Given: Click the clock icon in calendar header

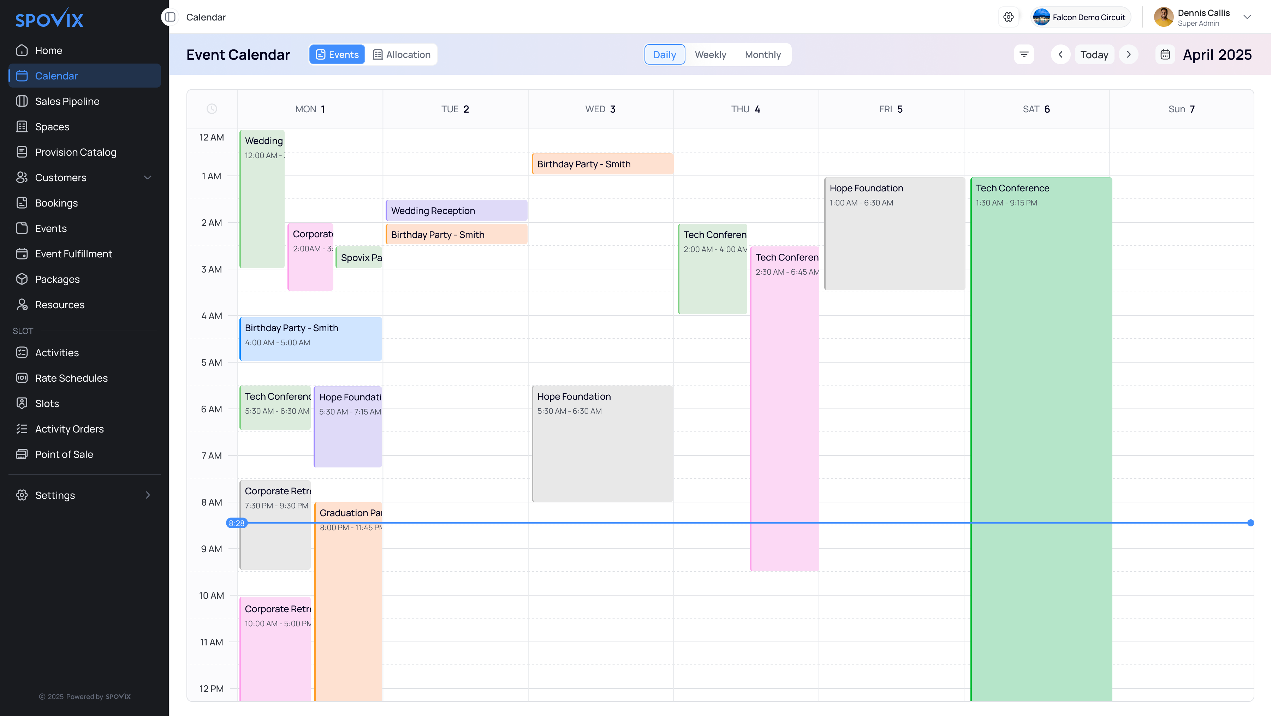Looking at the screenshot, I should pos(212,109).
